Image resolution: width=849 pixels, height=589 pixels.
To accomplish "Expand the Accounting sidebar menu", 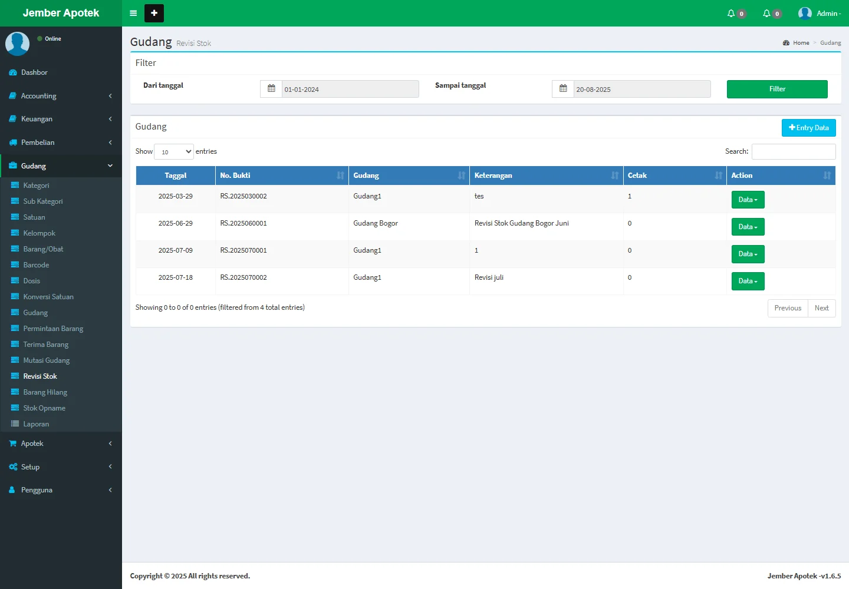I will tap(61, 96).
